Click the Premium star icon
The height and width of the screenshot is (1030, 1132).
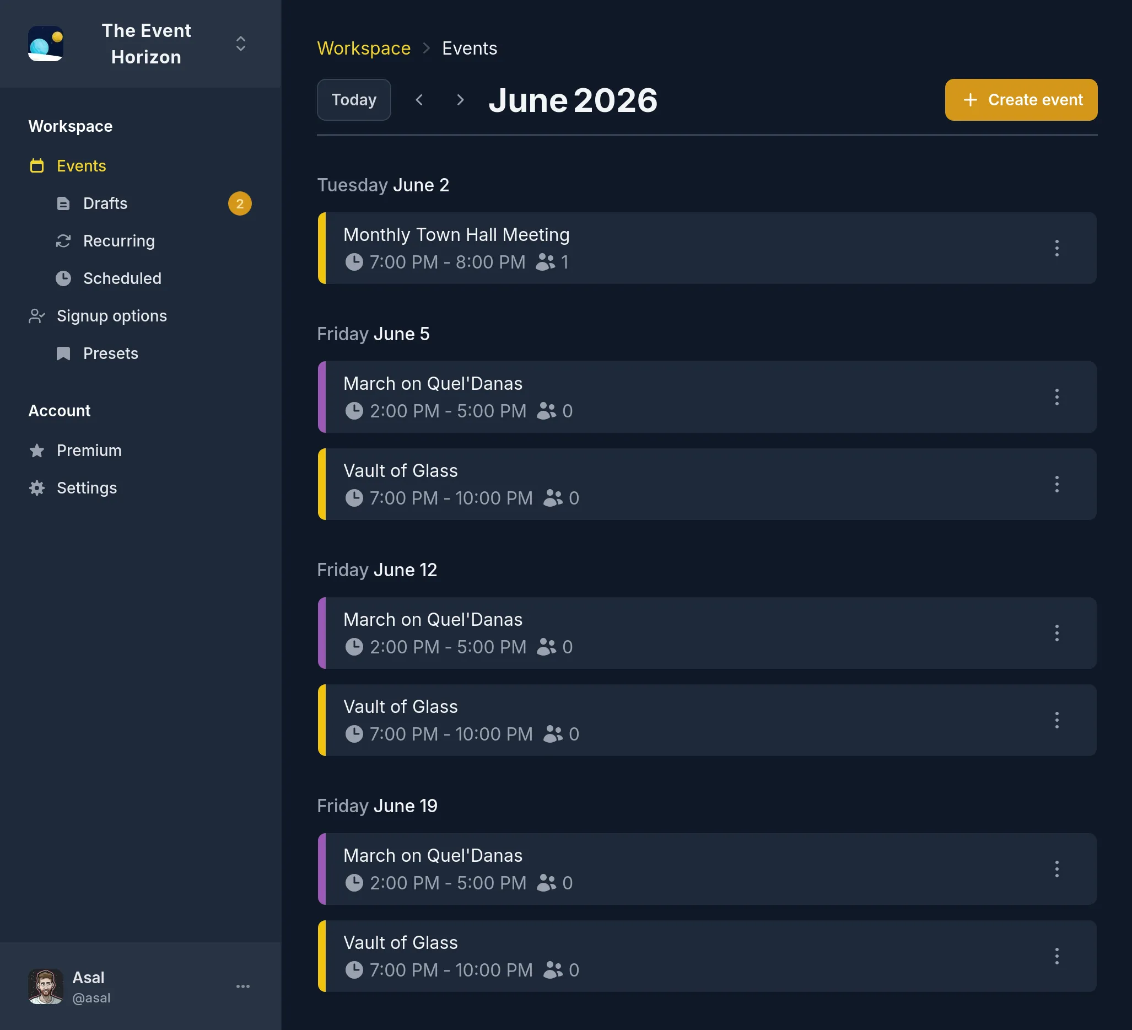click(37, 450)
